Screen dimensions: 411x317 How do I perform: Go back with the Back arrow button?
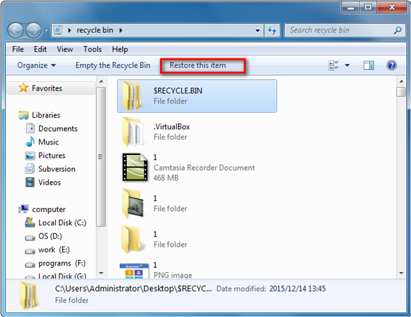15,30
